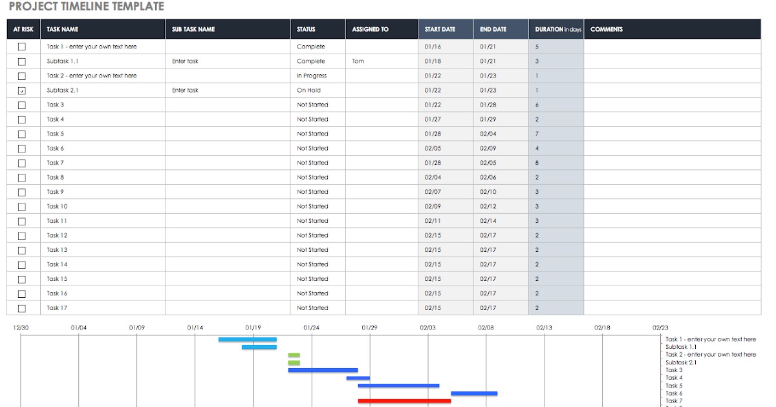The height and width of the screenshot is (407, 776).
Task: Toggle the At Risk checkbox for Task 7
Action: 22,163
